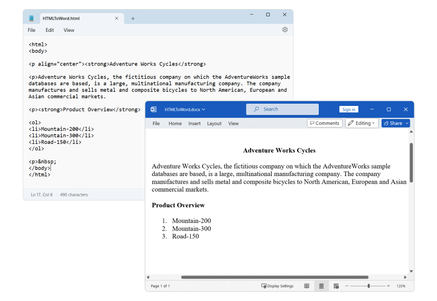Click Sign in button in Word

pos(349,109)
